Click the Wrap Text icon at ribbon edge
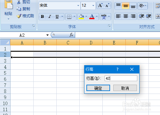 tap(158, 6)
